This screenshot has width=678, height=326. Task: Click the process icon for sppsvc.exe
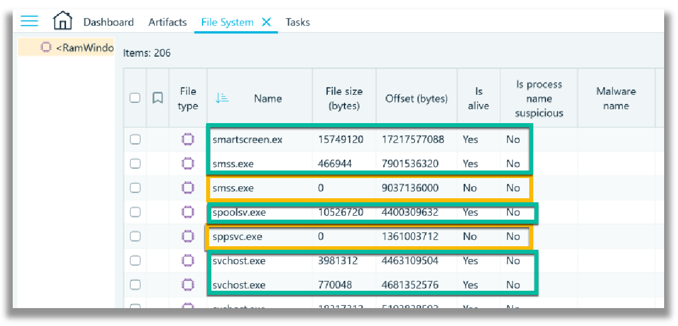(187, 236)
